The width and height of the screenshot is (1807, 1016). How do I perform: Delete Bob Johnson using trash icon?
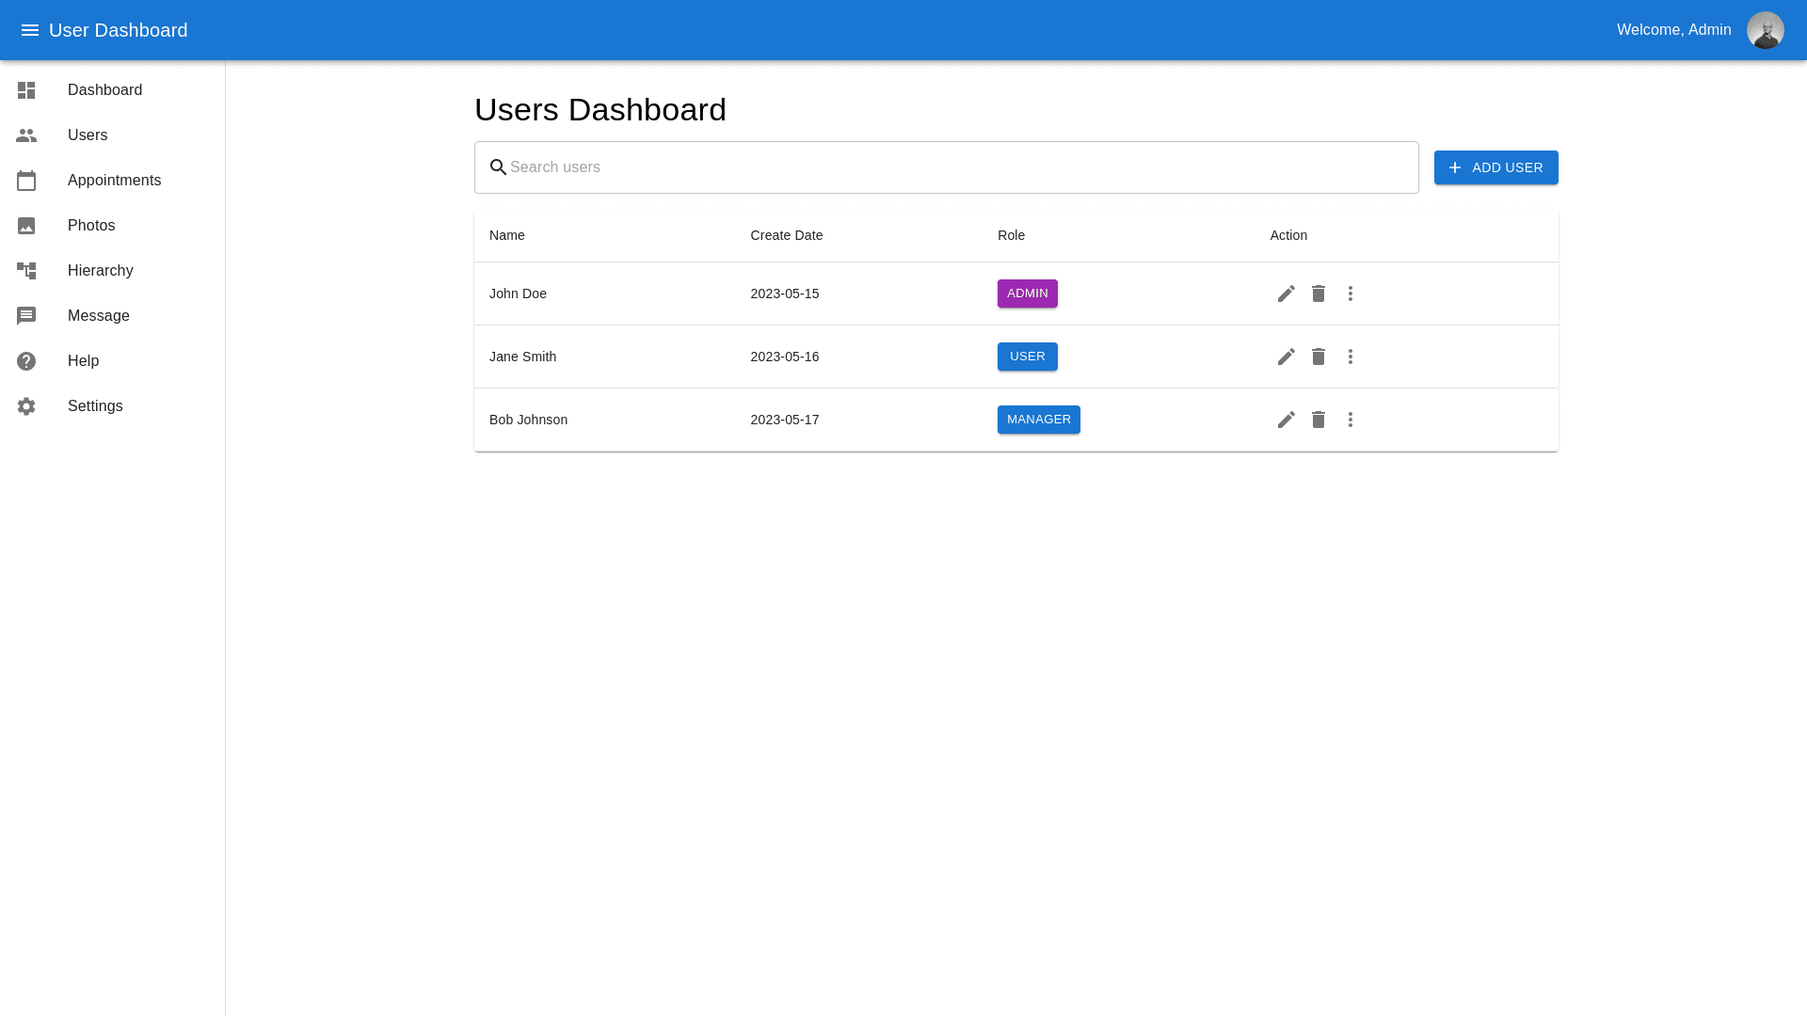[1318, 420]
